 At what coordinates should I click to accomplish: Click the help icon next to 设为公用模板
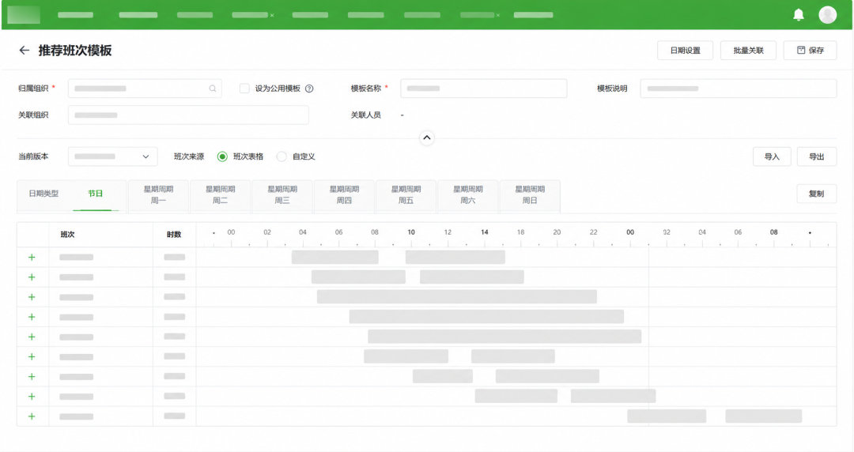tap(309, 89)
